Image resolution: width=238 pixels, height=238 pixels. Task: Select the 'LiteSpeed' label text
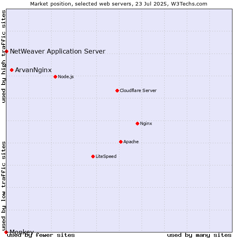point(106,156)
